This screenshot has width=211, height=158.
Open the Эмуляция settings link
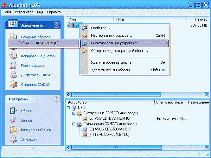coord(29,139)
